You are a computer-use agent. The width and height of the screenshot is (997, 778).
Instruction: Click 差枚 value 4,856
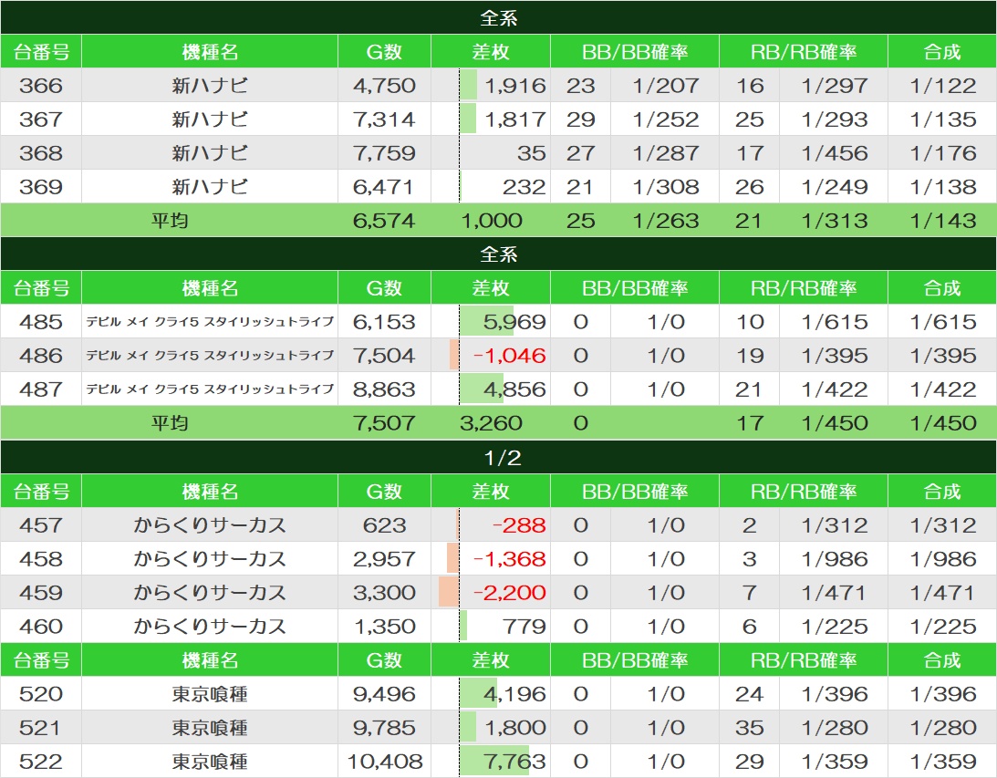coord(514,389)
